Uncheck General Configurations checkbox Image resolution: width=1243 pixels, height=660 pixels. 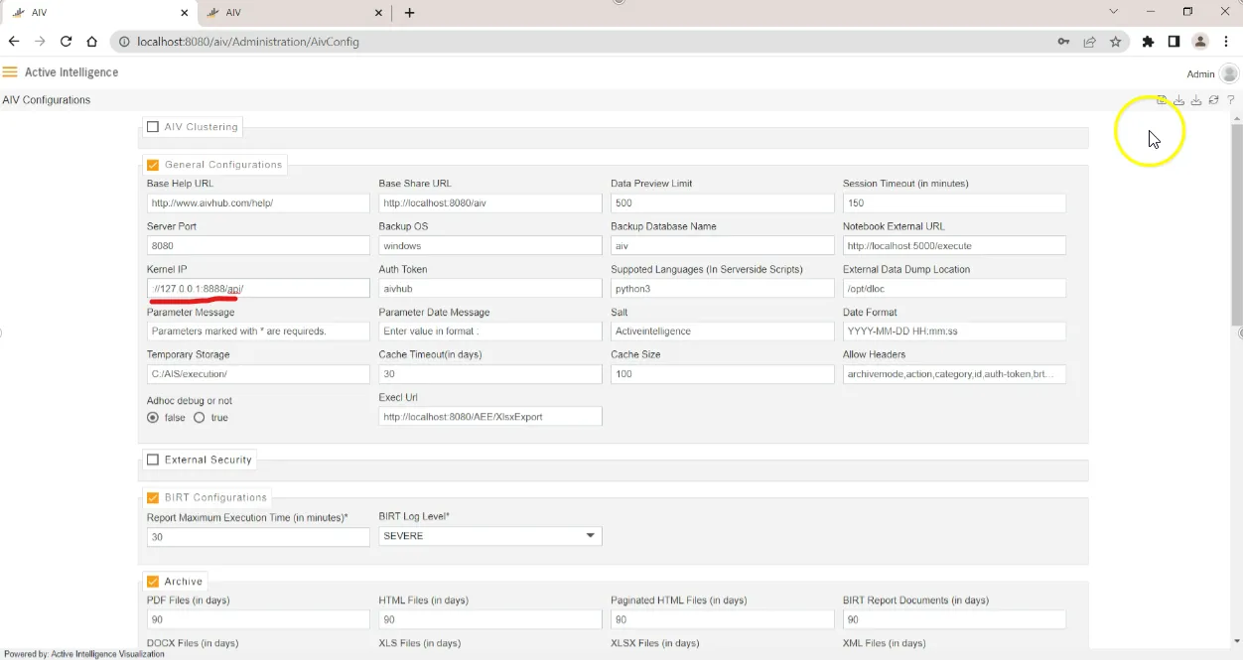pos(153,165)
